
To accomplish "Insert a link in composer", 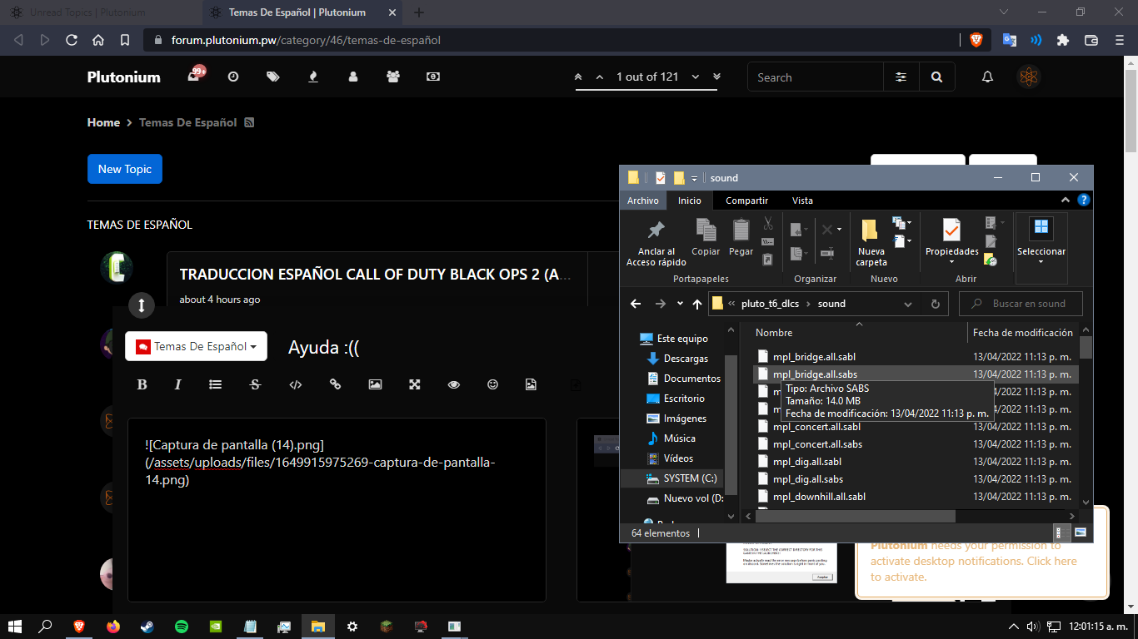I will tap(335, 384).
